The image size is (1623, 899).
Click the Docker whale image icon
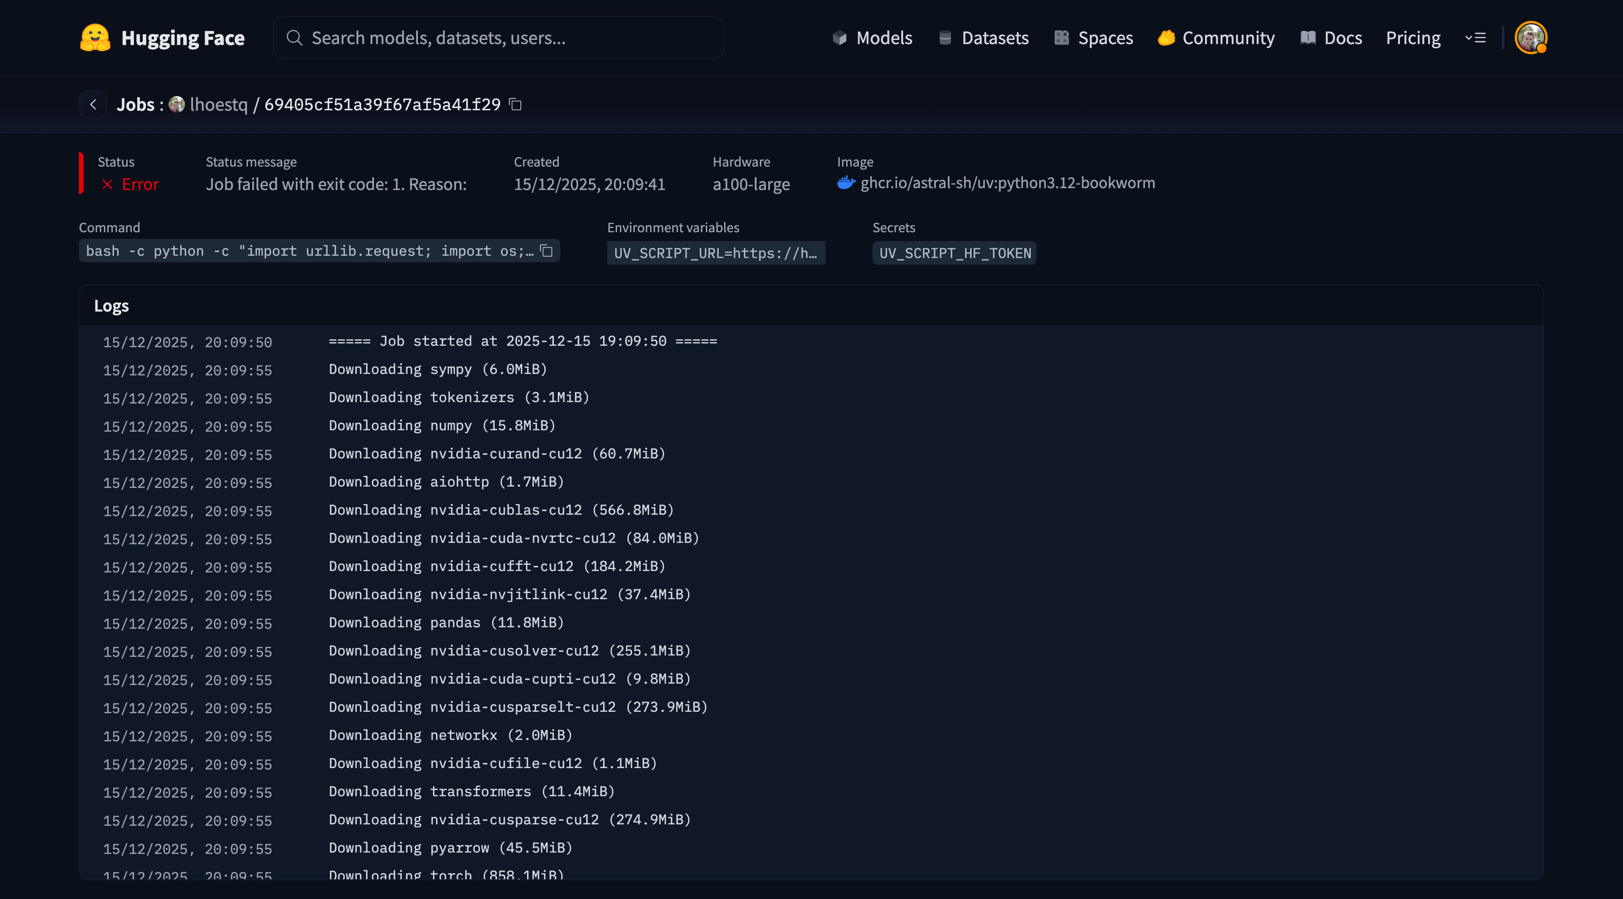(x=845, y=183)
